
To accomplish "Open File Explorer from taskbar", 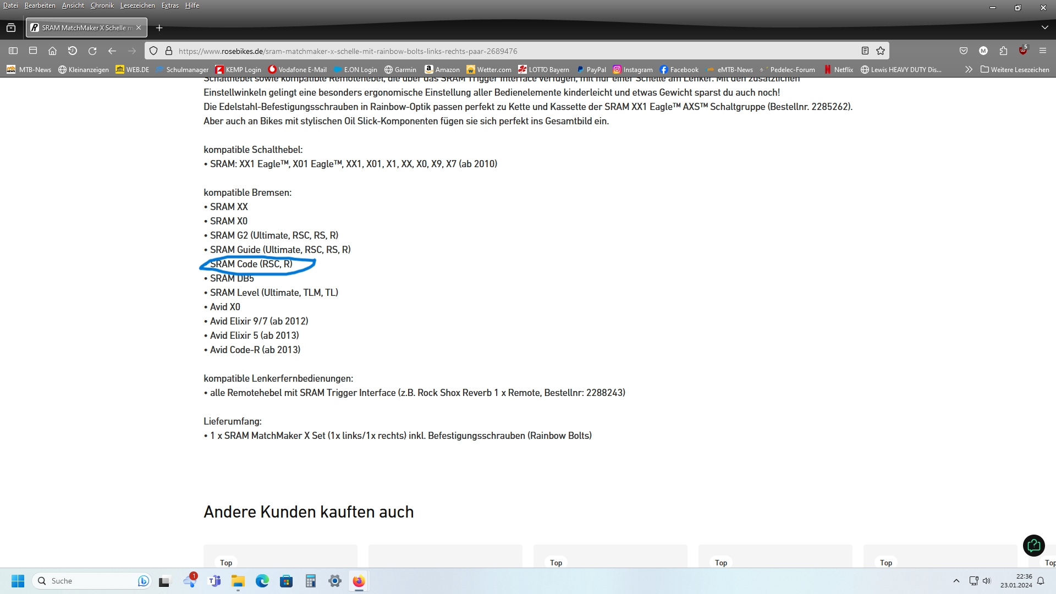I will tap(238, 581).
